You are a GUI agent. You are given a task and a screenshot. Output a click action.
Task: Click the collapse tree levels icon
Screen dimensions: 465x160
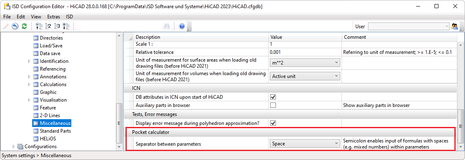(x=39, y=27)
